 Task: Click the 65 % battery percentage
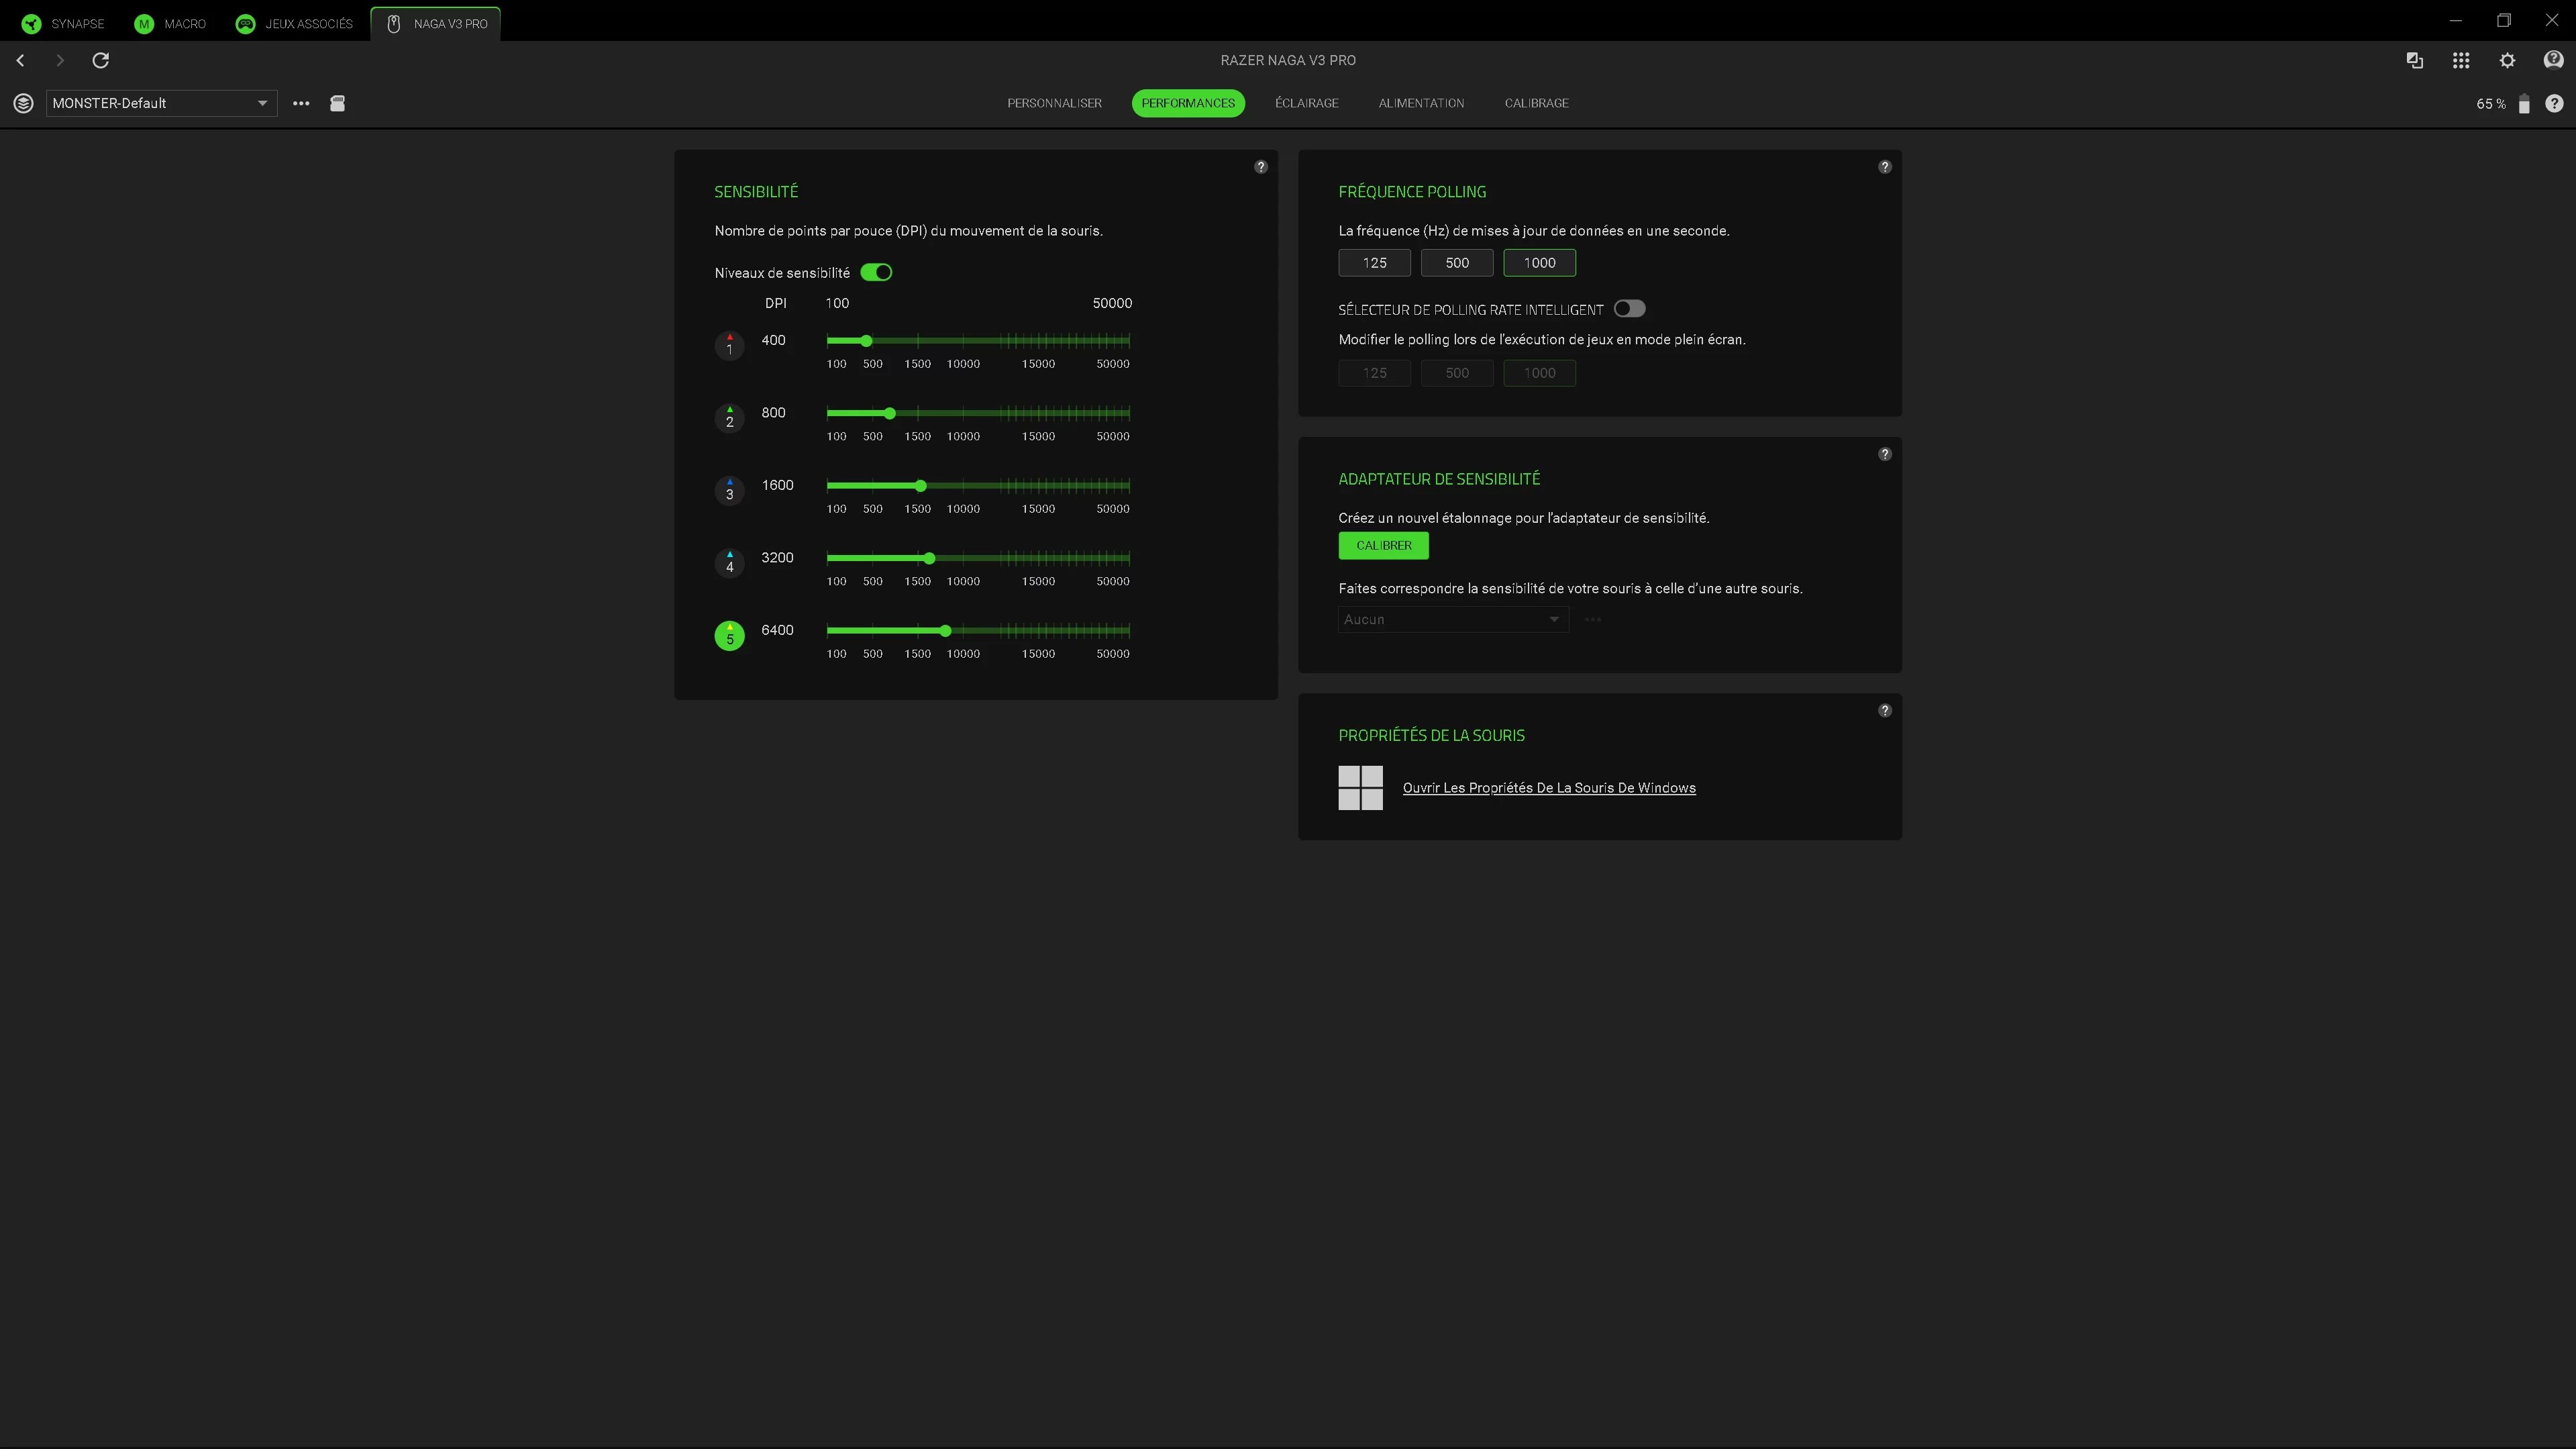(2491, 104)
